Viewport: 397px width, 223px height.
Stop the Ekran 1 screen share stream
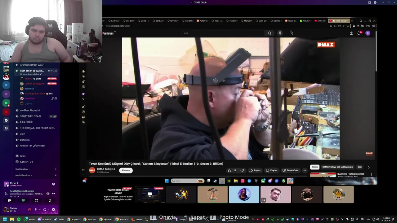53,184
